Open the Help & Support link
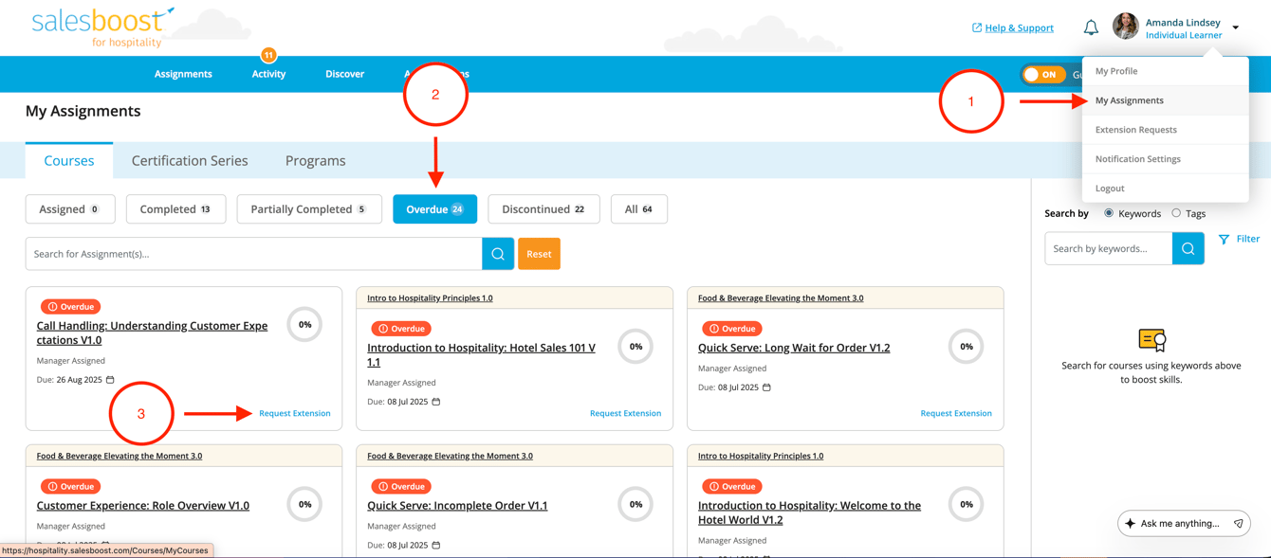 (1020, 27)
